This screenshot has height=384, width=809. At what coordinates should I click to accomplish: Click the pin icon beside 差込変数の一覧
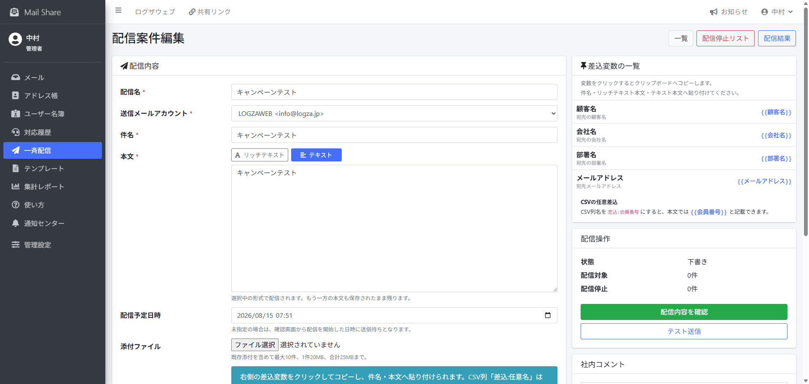point(583,66)
